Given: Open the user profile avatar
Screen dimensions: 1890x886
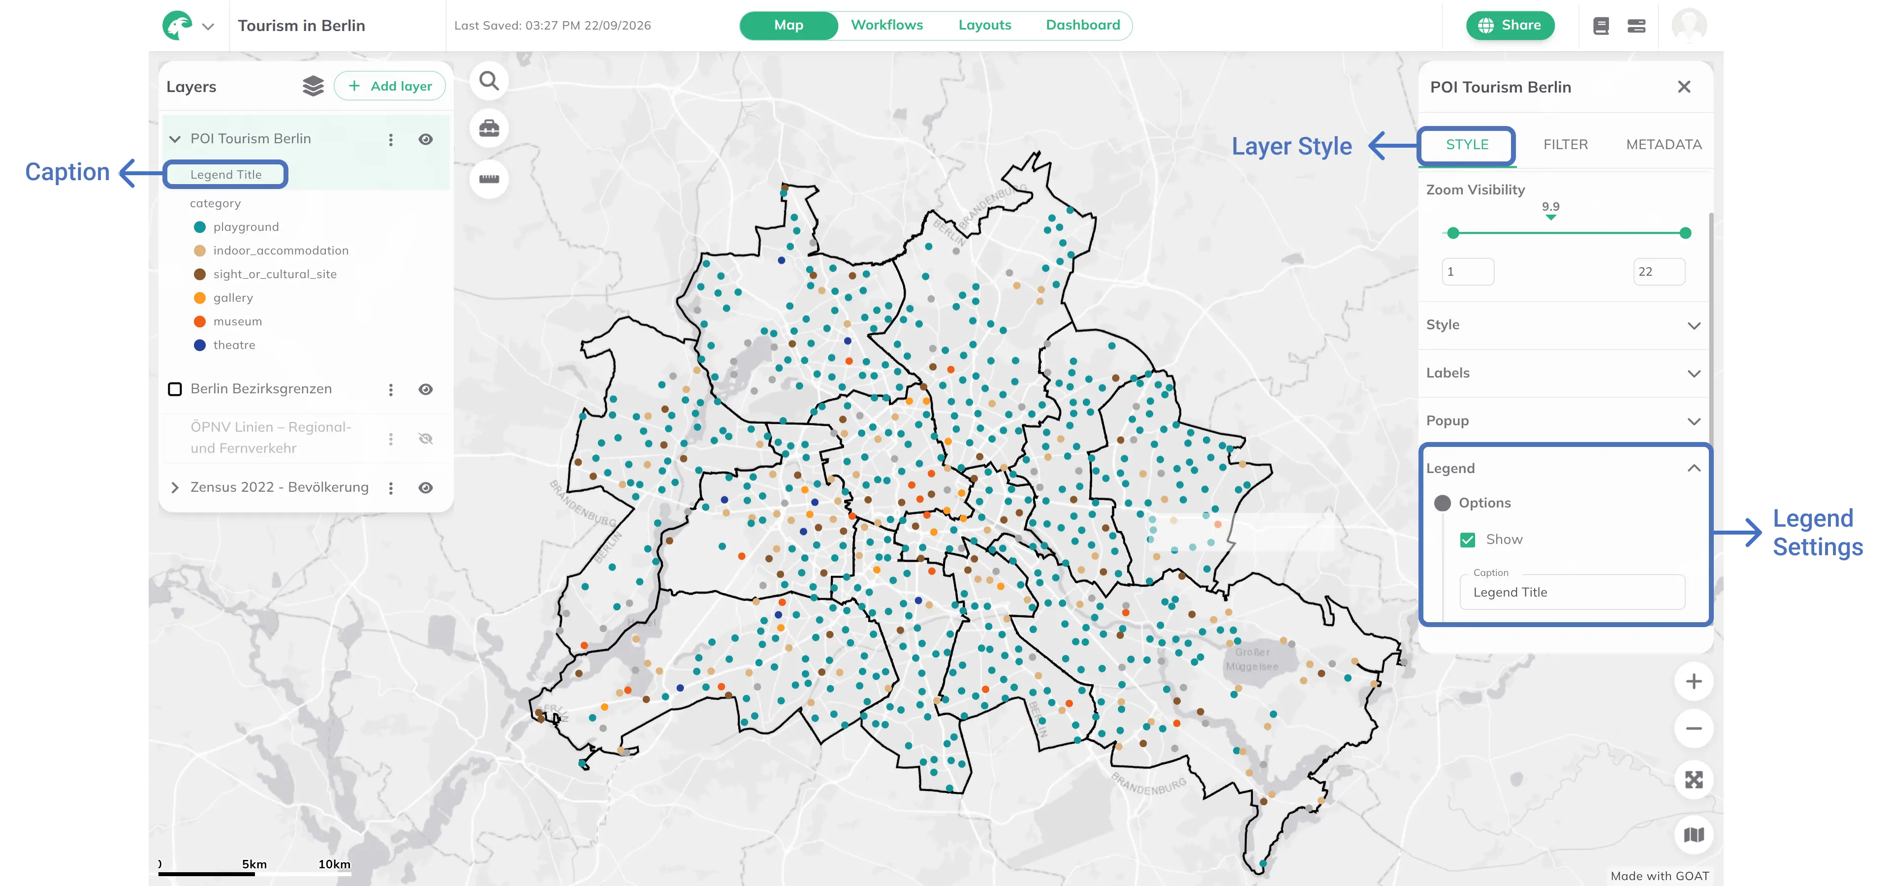Looking at the screenshot, I should [x=1689, y=26].
